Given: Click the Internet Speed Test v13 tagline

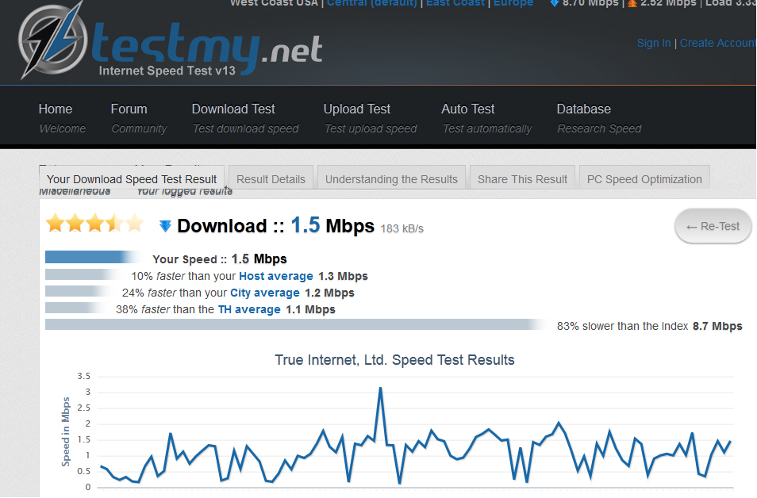Looking at the screenshot, I should (167, 71).
